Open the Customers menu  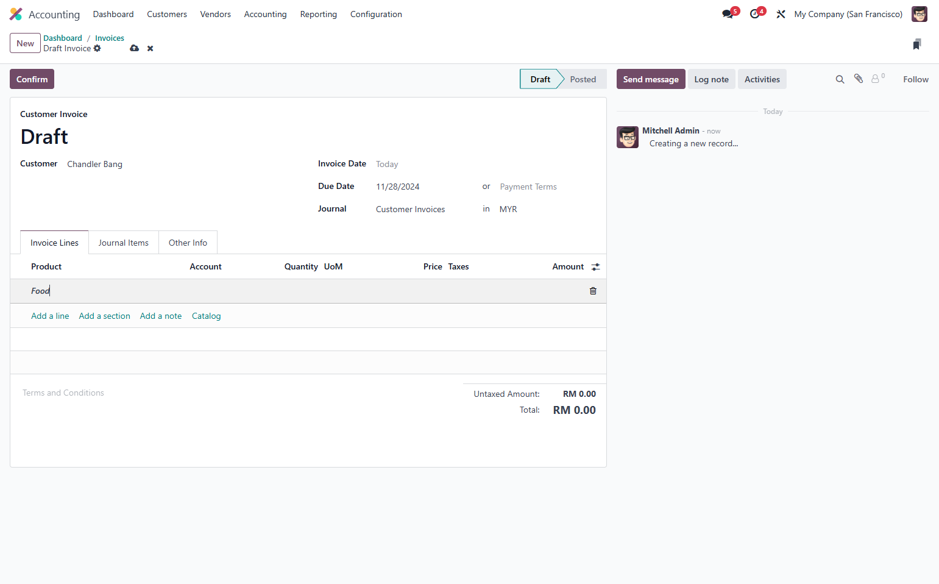pos(167,14)
